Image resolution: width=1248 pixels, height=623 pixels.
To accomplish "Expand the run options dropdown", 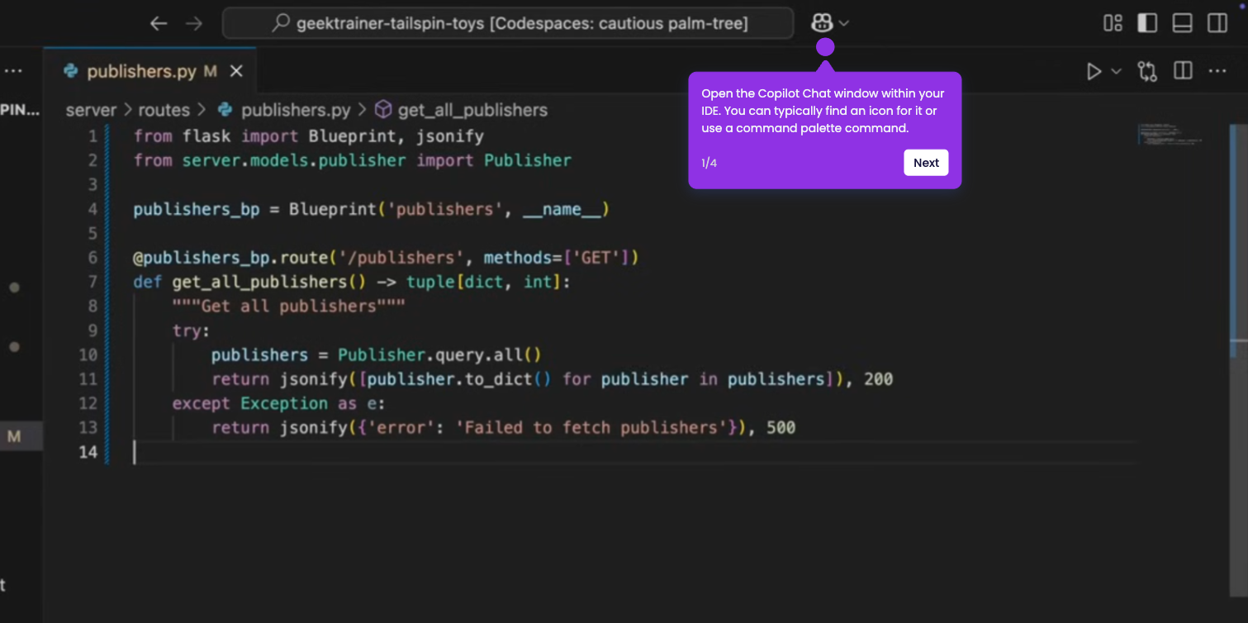I will tap(1116, 72).
